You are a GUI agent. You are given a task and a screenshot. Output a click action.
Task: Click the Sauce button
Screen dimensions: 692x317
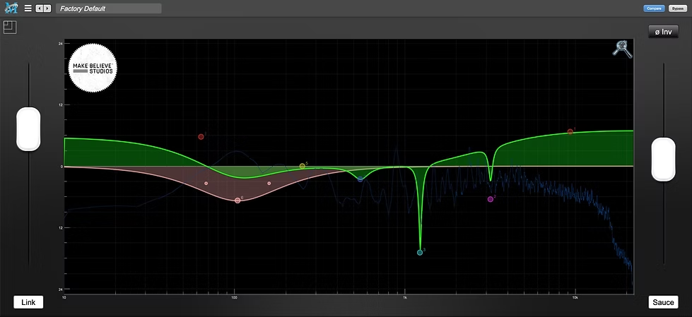click(x=663, y=302)
